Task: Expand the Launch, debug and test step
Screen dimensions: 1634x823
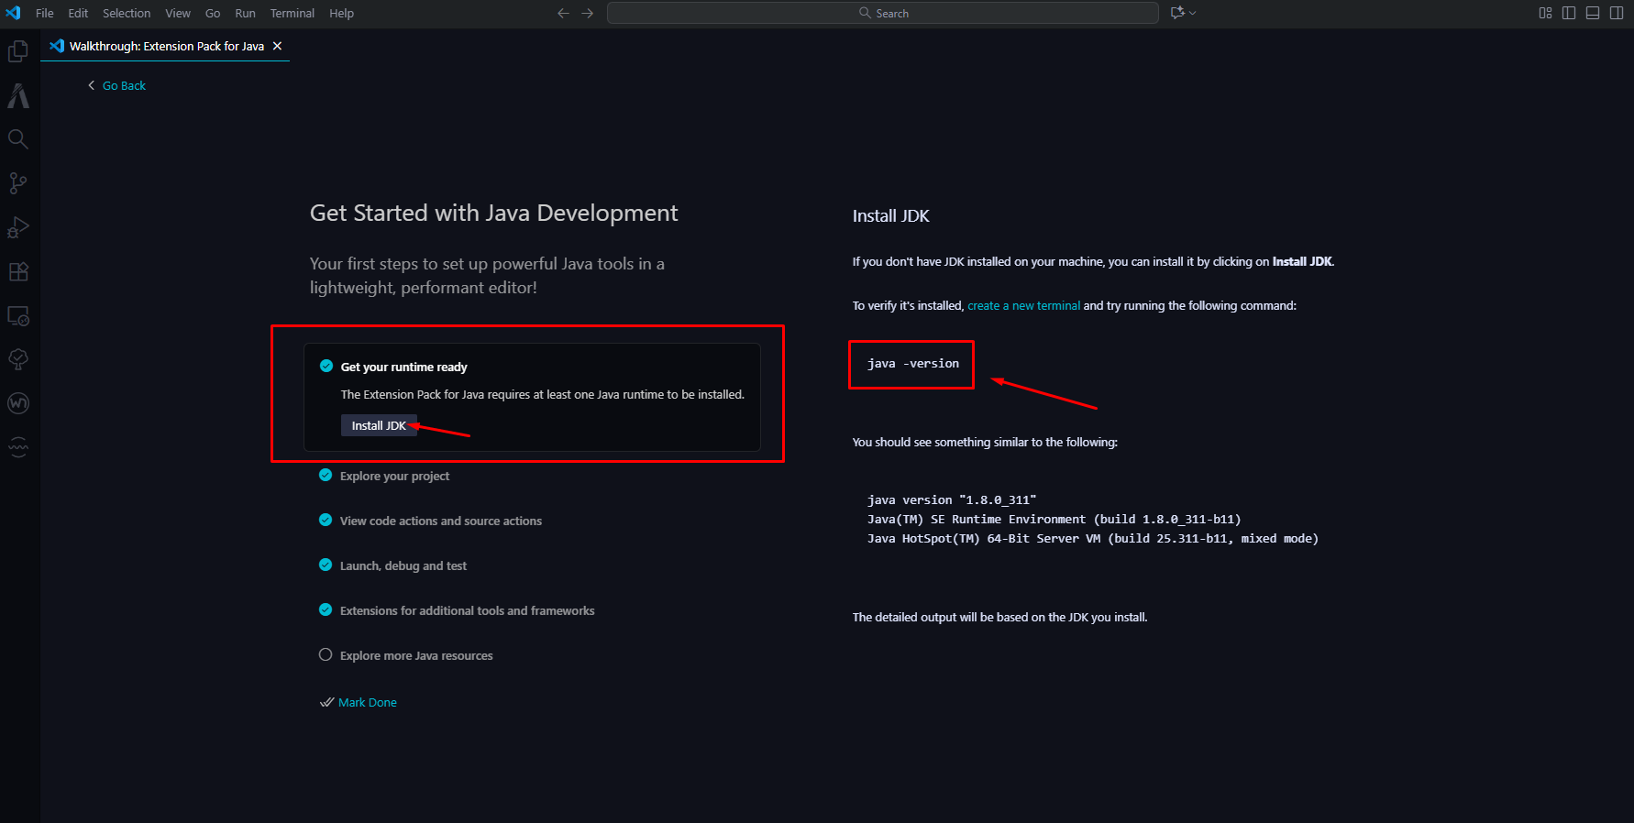Action: coord(403,565)
